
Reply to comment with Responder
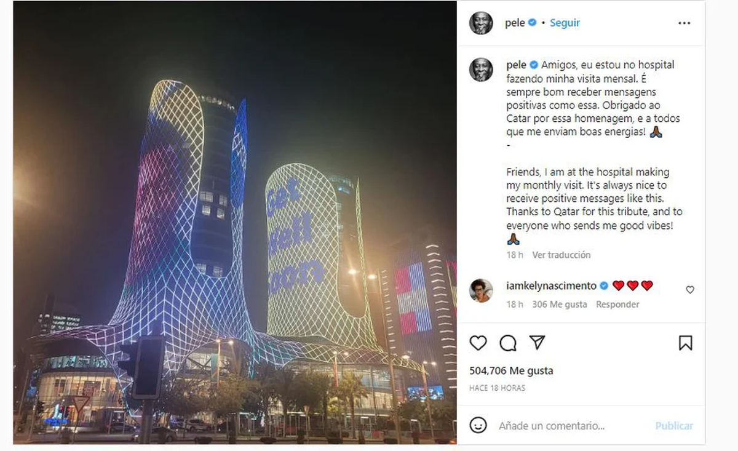tap(617, 304)
